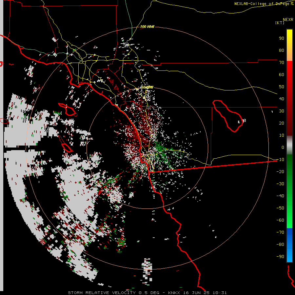The width and height of the screenshot is (295, 295).
Task: Select the positive 20 knot scale value
Action: click(x=282, y=123)
